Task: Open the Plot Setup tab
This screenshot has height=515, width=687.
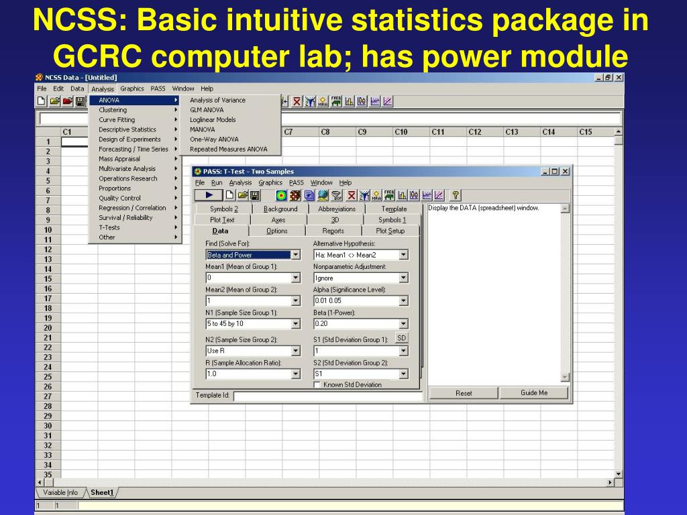Action: (390, 231)
